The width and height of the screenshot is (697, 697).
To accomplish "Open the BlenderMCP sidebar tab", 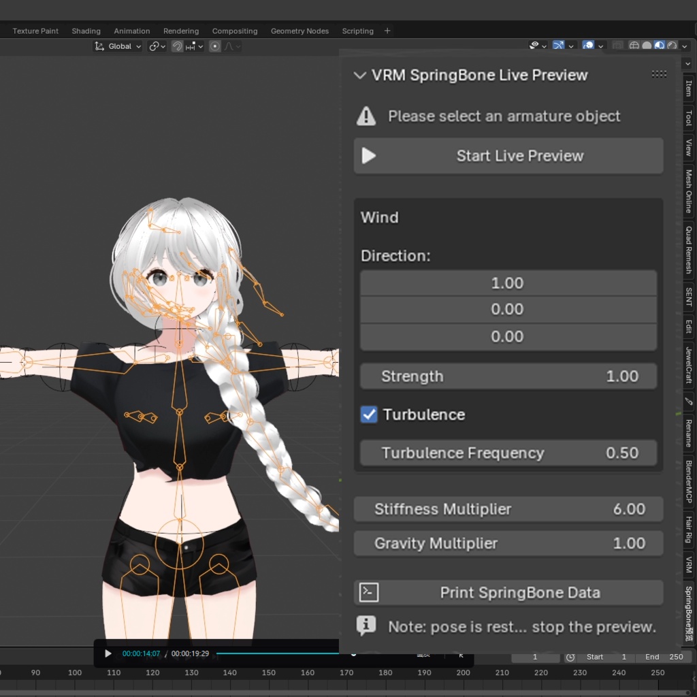I will (x=689, y=481).
